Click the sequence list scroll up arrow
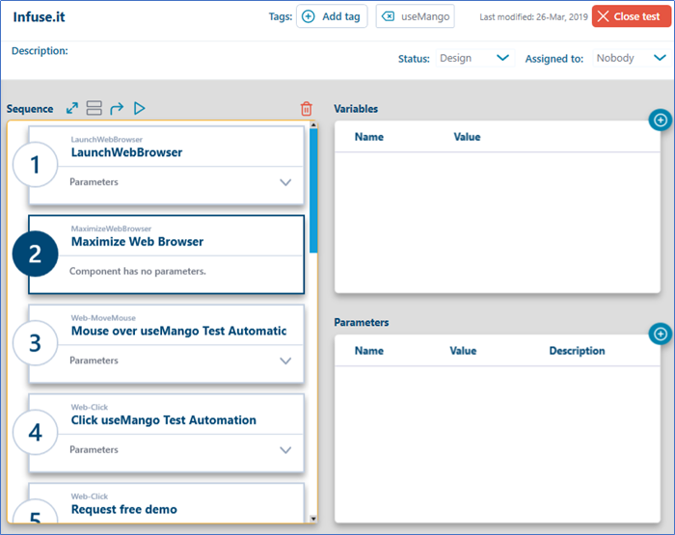This screenshot has width=675, height=535. (x=313, y=125)
